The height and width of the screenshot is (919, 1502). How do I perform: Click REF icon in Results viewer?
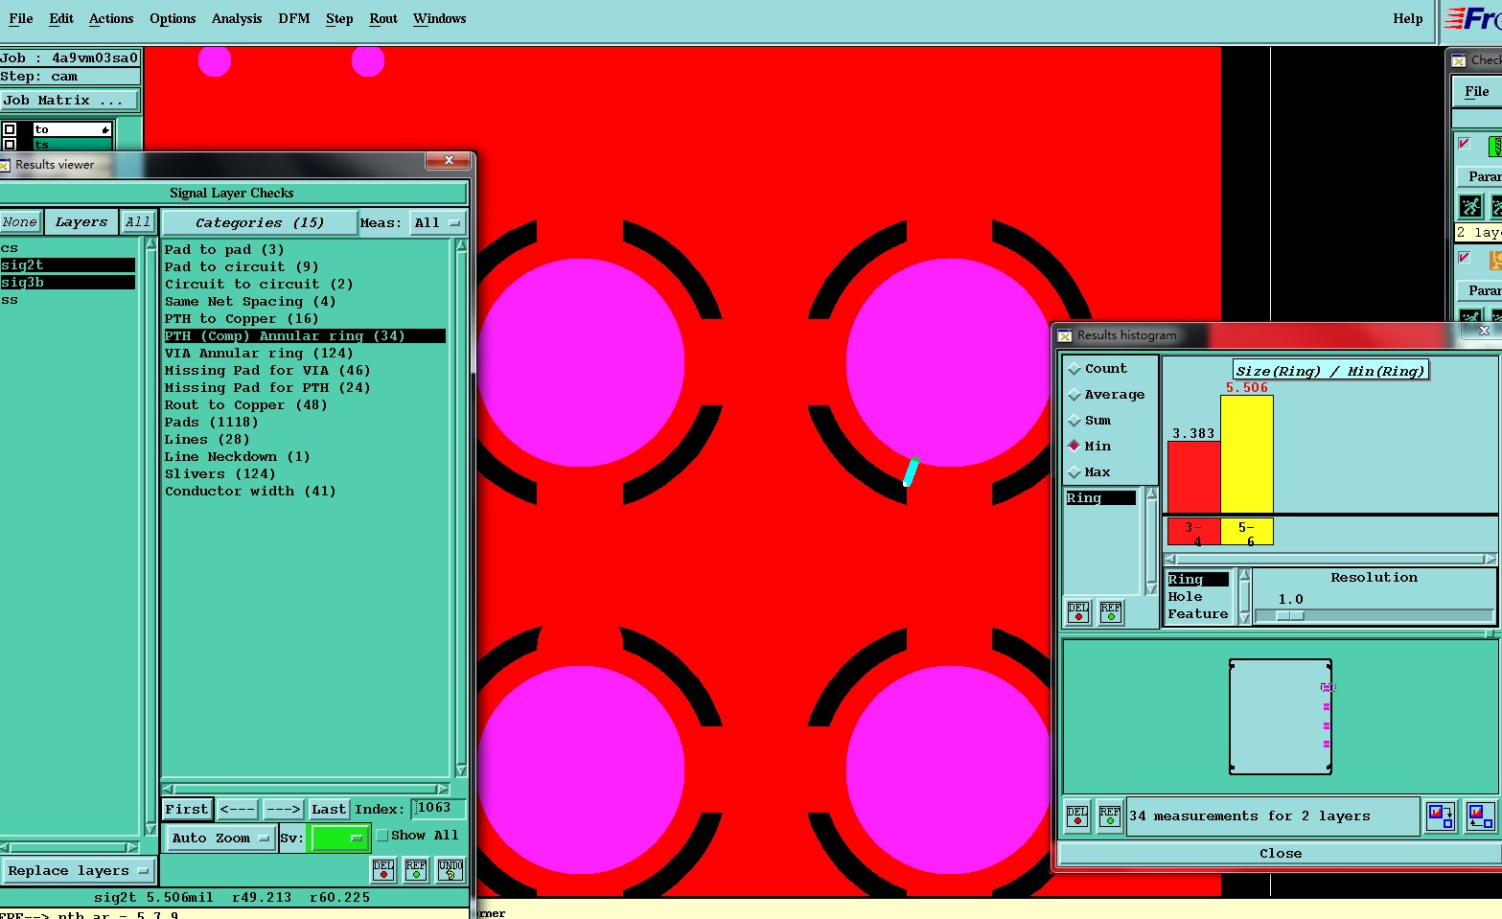coord(416,870)
